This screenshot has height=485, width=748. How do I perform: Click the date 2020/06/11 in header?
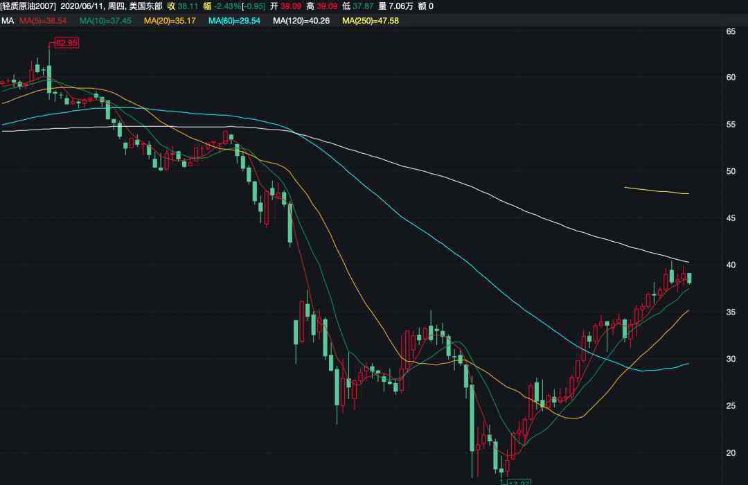click(x=82, y=6)
